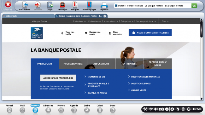
Task: Open the Accueil home app
Action: pyautogui.click(x=9, y=109)
